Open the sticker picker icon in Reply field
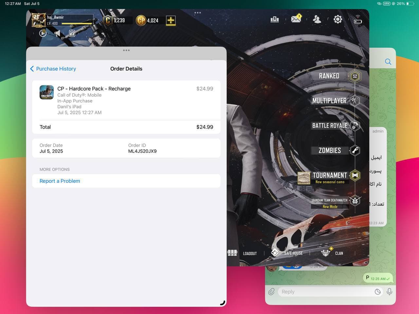This screenshot has width=419, height=314. pos(377,291)
